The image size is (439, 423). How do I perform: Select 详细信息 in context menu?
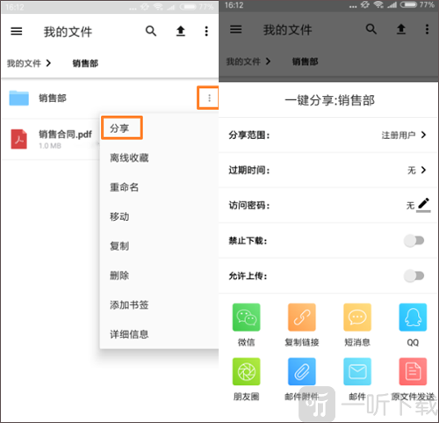click(x=129, y=334)
